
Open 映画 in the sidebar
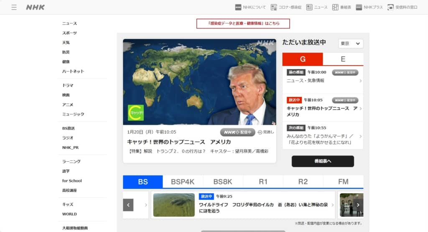pyautogui.click(x=66, y=95)
